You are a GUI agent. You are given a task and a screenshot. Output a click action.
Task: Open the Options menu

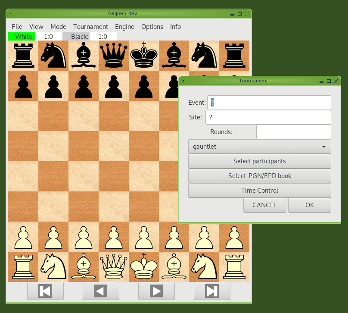pos(152,27)
